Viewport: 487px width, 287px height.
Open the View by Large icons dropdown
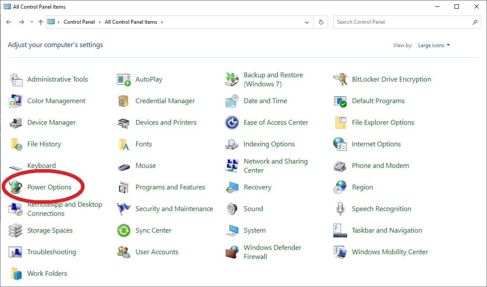[434, 45]
